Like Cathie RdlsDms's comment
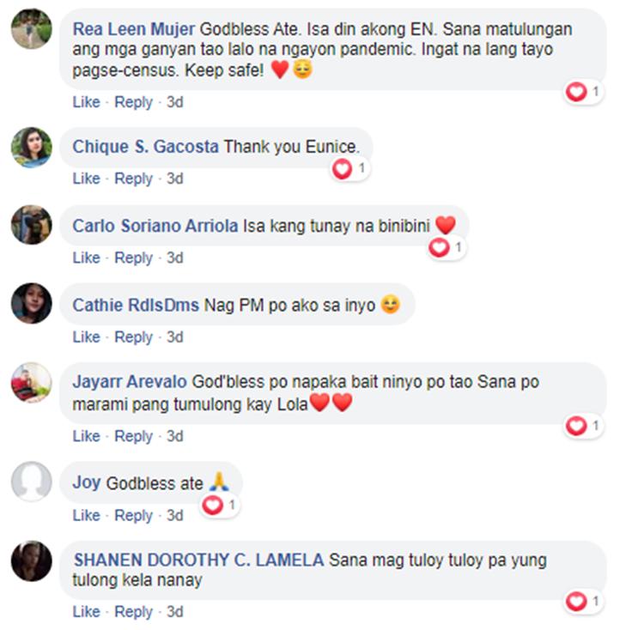This screenshot has width=644, height=630. coord(86,337)
